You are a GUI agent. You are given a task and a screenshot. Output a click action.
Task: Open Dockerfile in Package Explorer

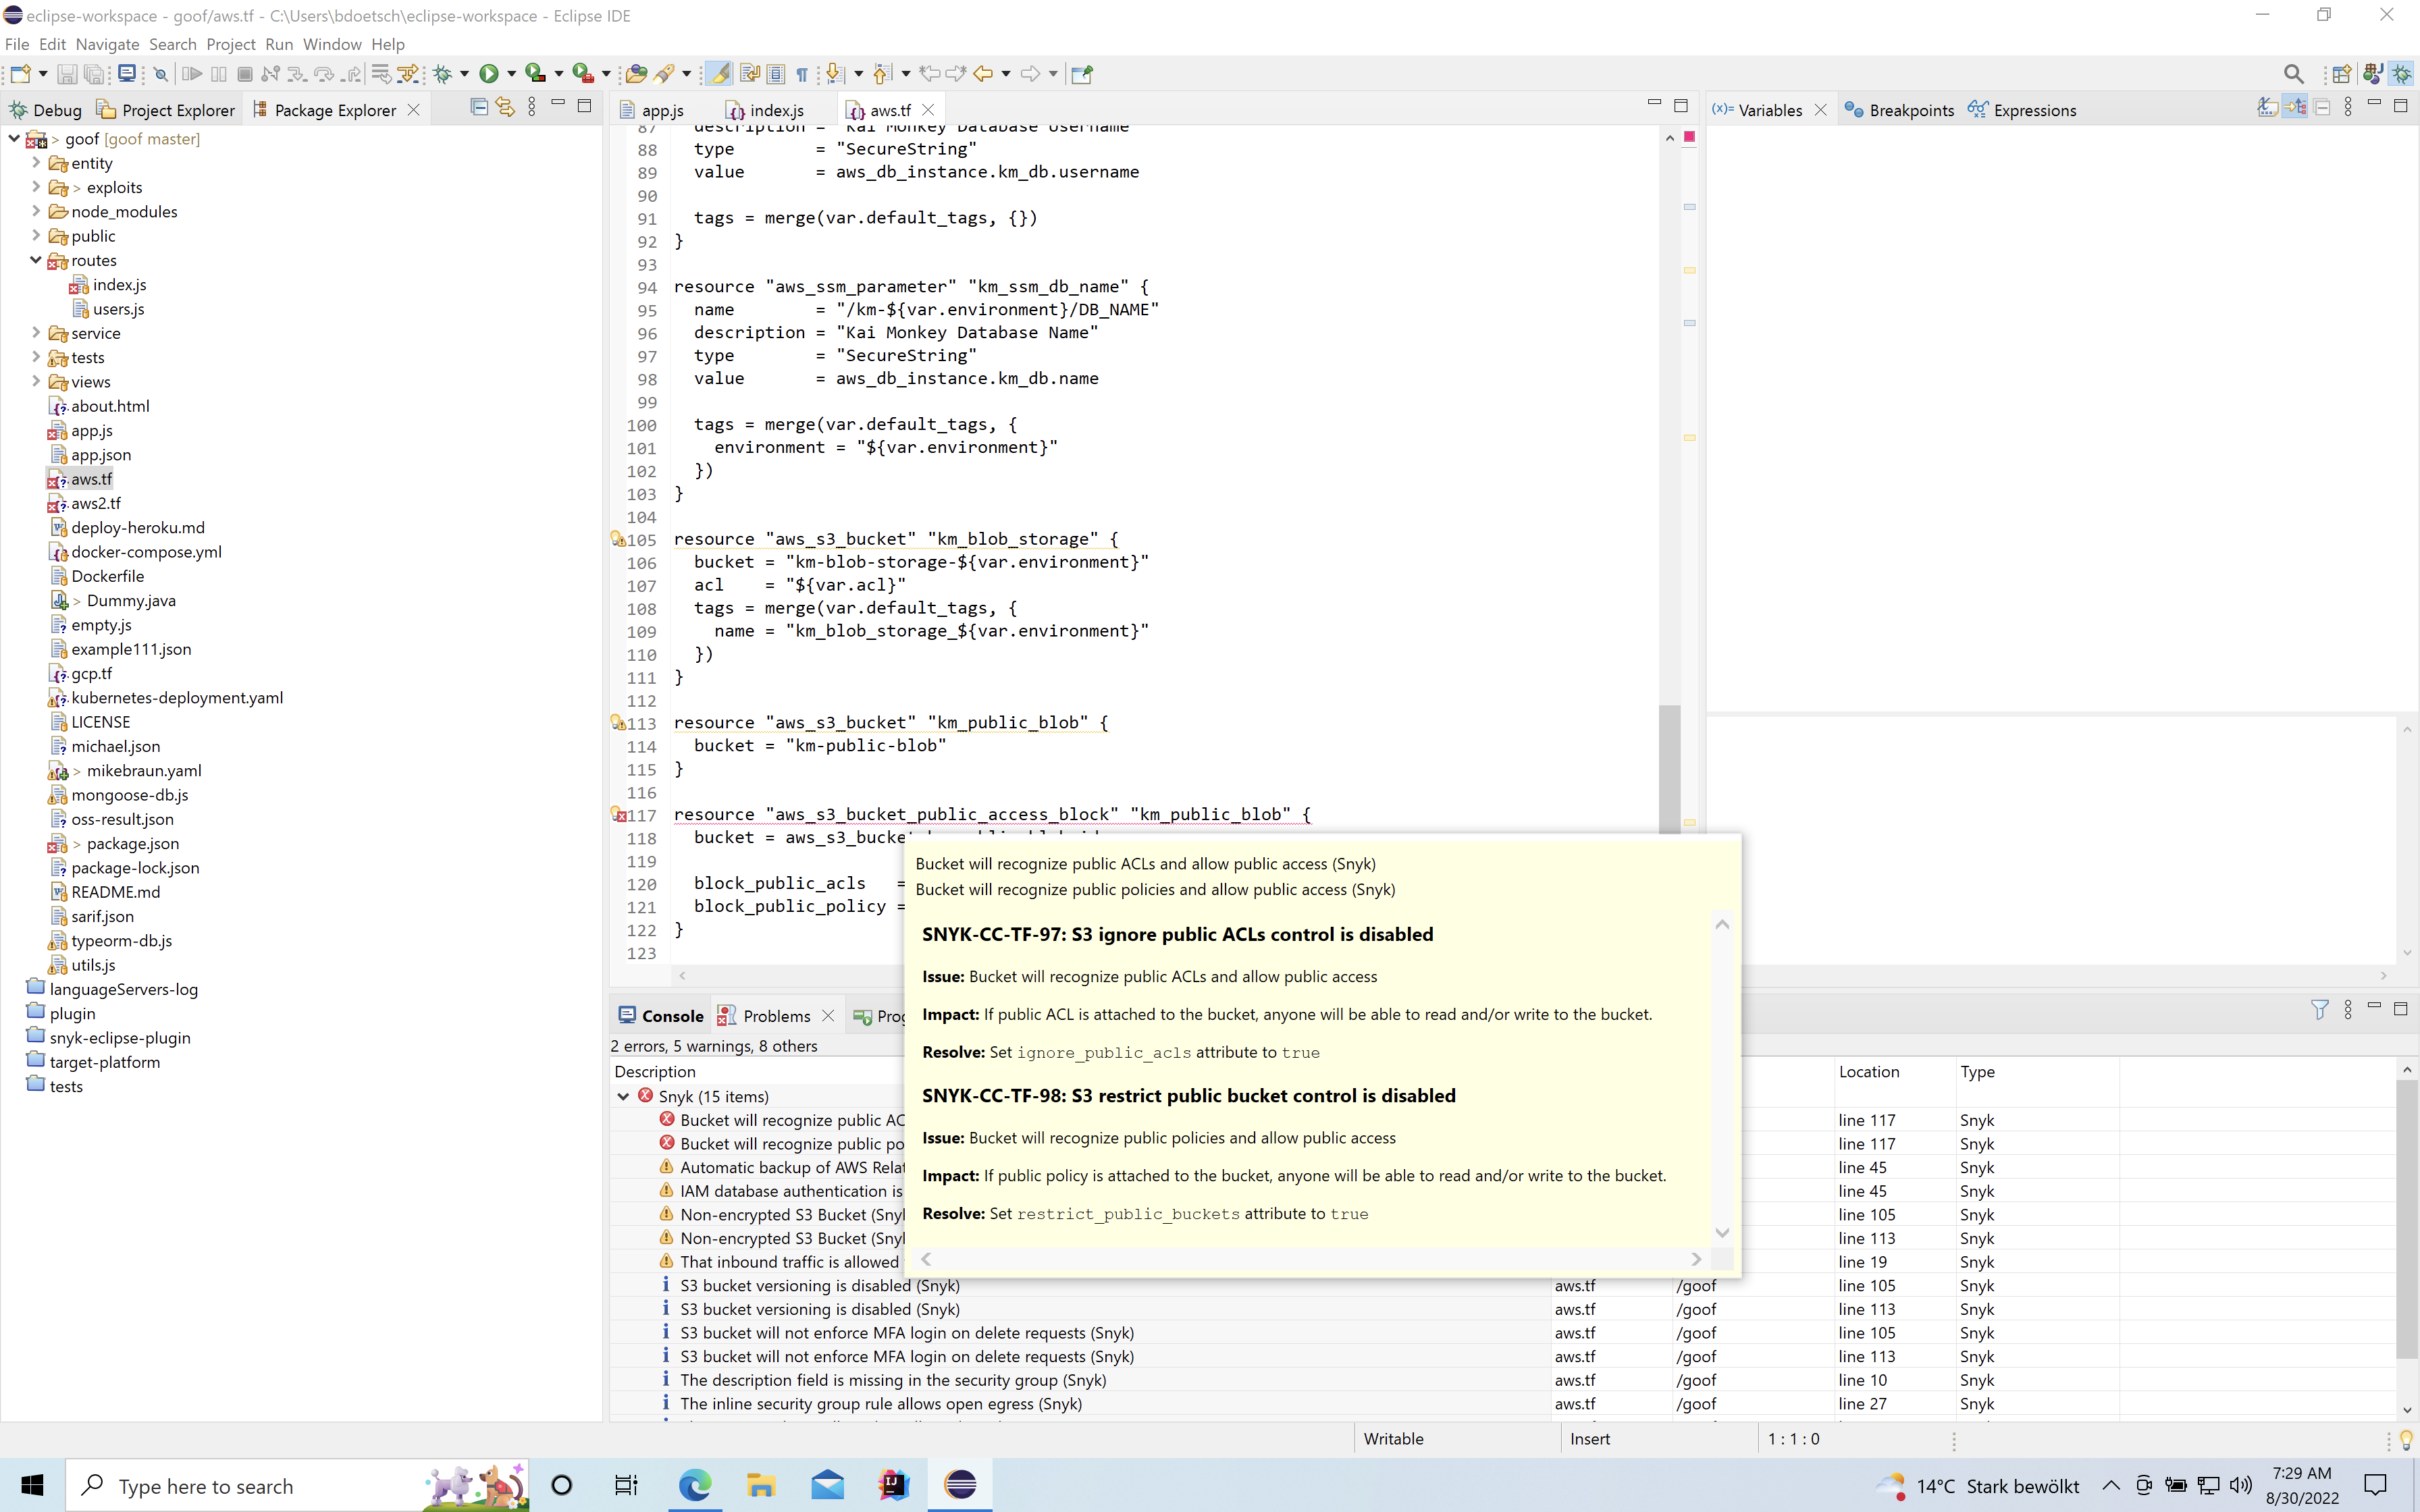pyautogui.click(x=107, y=576)
